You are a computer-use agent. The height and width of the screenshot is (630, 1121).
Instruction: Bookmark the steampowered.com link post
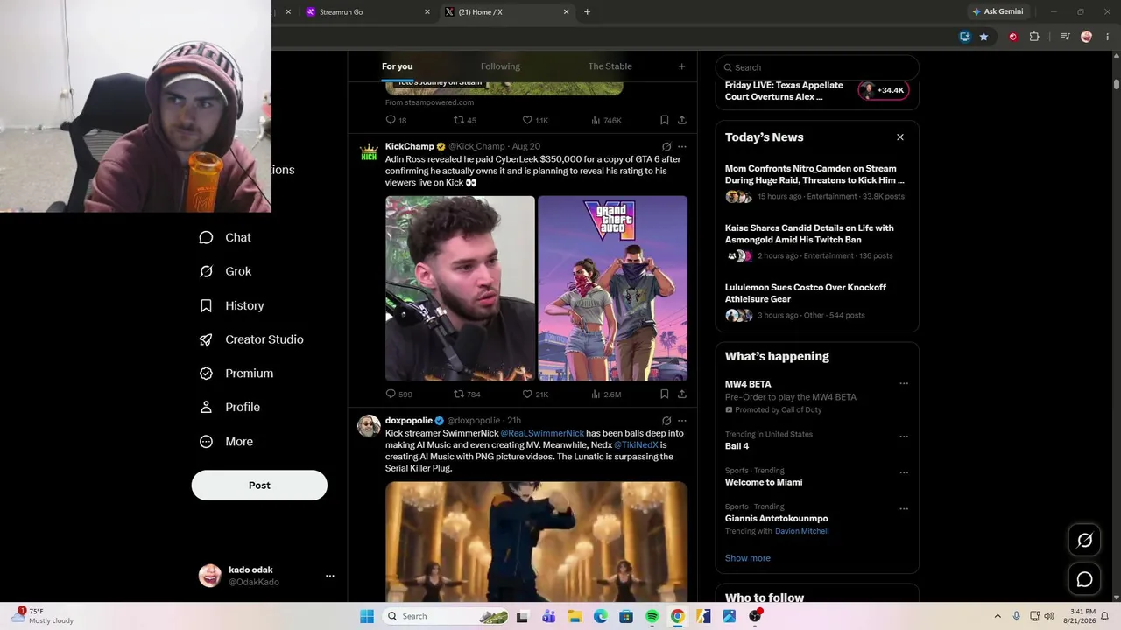(665, 120)
